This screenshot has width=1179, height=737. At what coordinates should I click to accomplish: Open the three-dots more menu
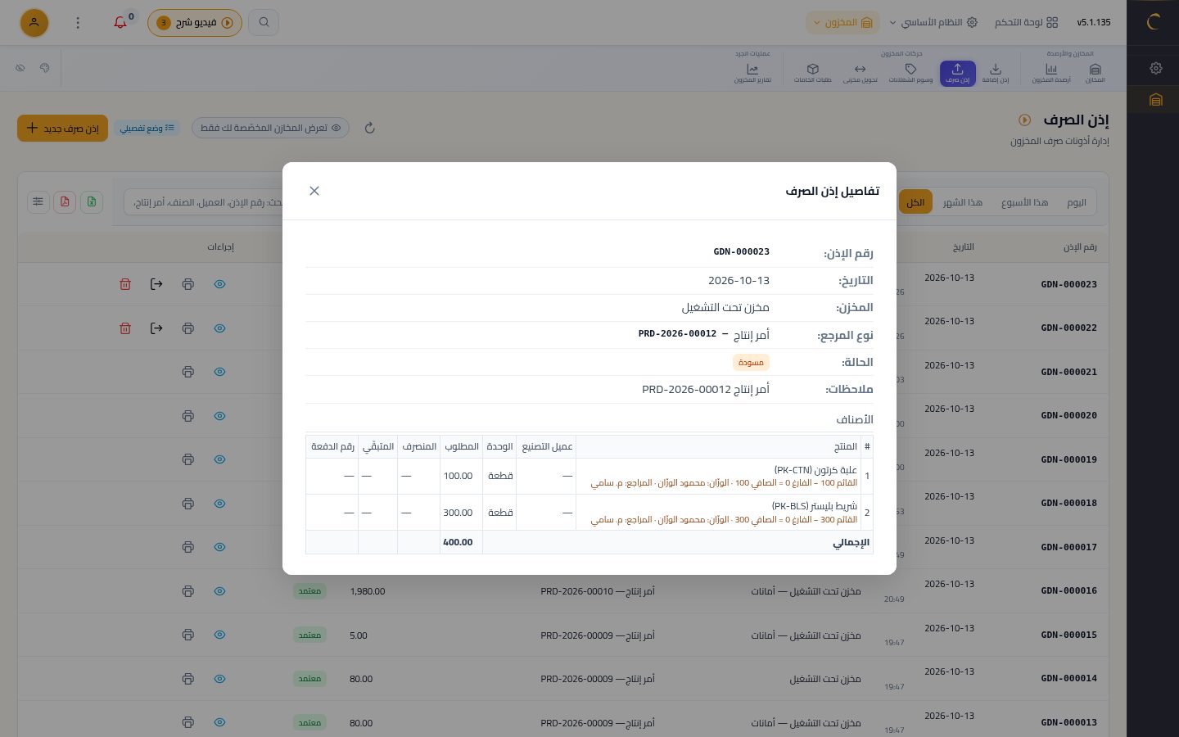pyautogui.click(x=78, y=22)
